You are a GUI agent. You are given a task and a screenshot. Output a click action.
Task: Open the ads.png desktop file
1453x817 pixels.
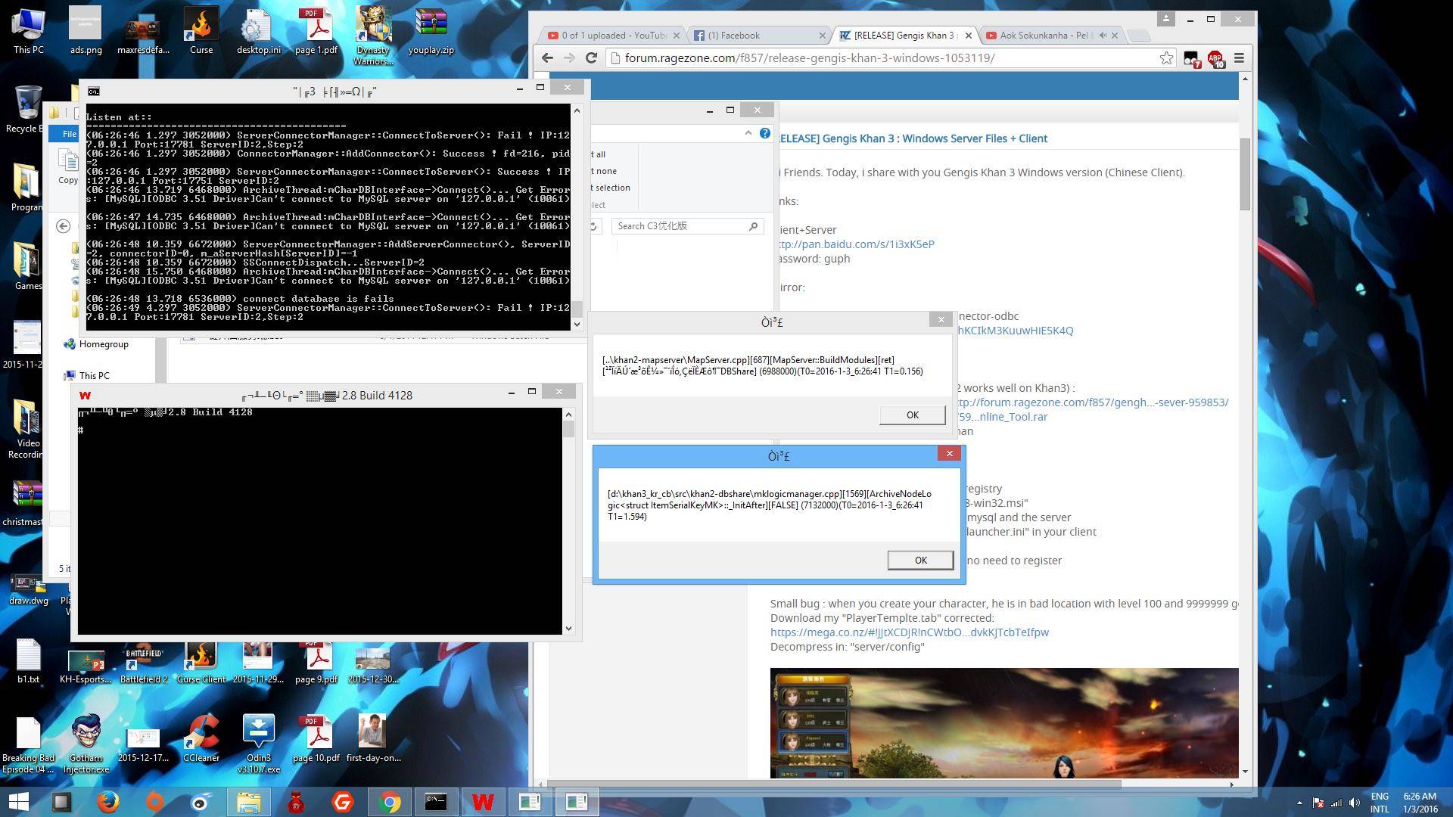click(x=85, y=30)
